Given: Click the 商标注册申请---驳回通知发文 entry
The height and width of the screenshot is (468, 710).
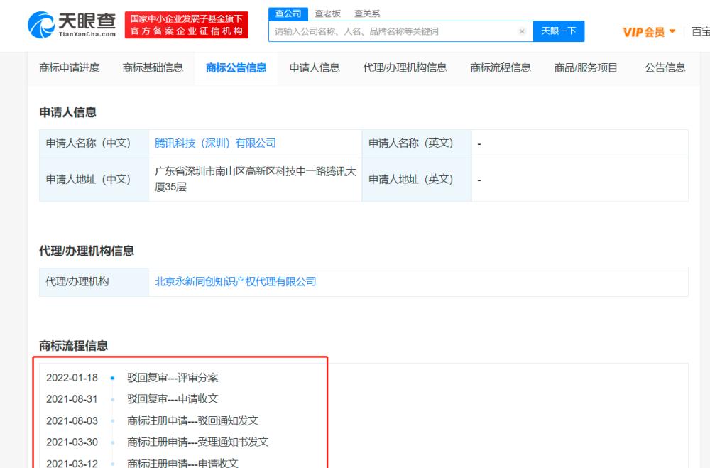Looking at the screenshot, I should coord(192,421).
